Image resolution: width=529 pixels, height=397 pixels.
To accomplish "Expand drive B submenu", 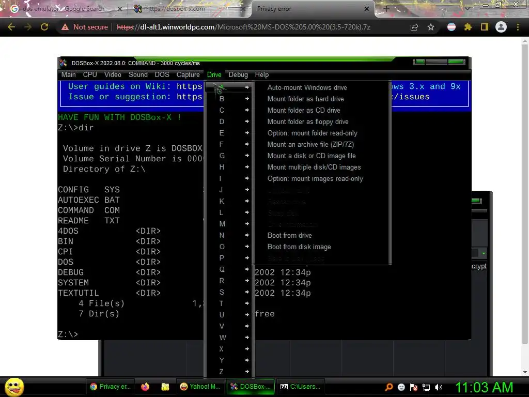I will point(229,99).
